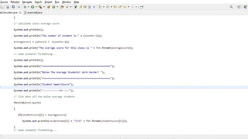Screen dimensions: 248x139
Task: Click the horizontal scrollbar left arrow
Action: click(1, 136)
